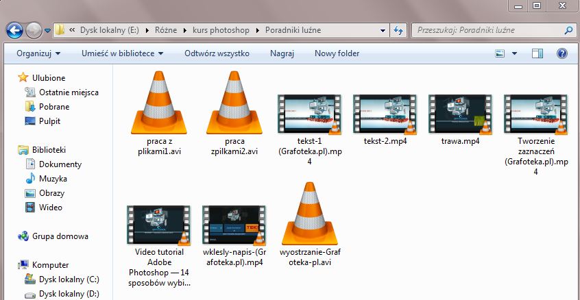
Task: Open Umieść w bibliotece menu
Action: tap(123, 53)
